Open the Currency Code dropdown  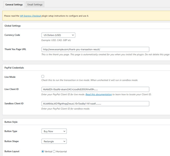pos(58,35)
